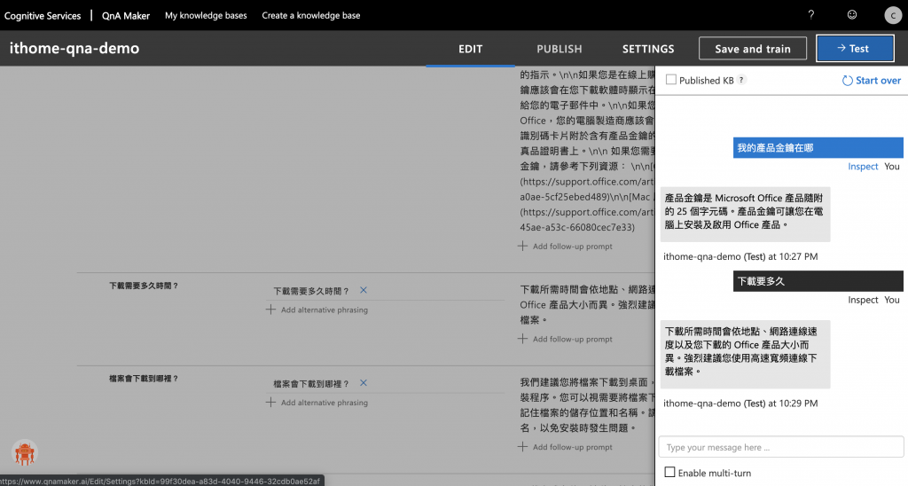The height and width of the screenshot is (486, 908).
Task: Click plus icon for 下載需要多久時間 alternative phrasing
Action: [x=270, y=310]
